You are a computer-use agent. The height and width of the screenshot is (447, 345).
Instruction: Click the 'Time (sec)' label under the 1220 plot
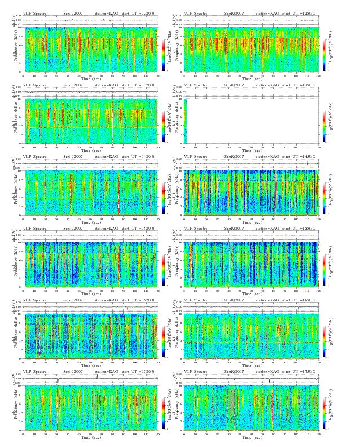[x=91, y=78]
